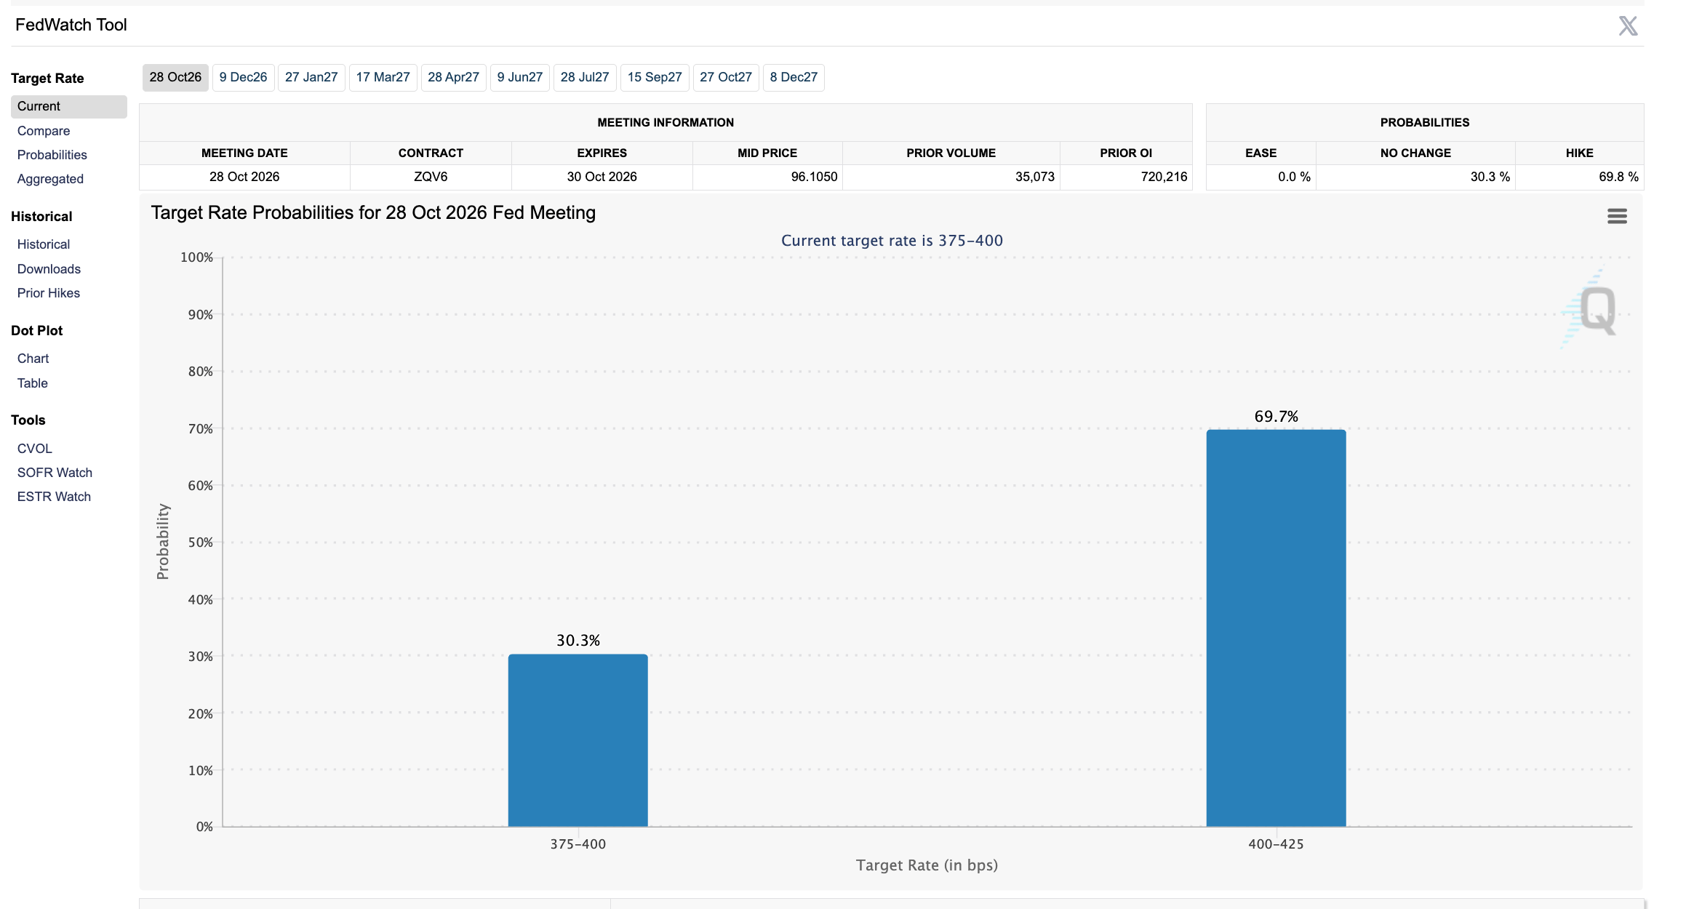Select the 28 Oct26 meeting tab
This screenshot has width=1702, height=909.
click(x=175, y=77)
